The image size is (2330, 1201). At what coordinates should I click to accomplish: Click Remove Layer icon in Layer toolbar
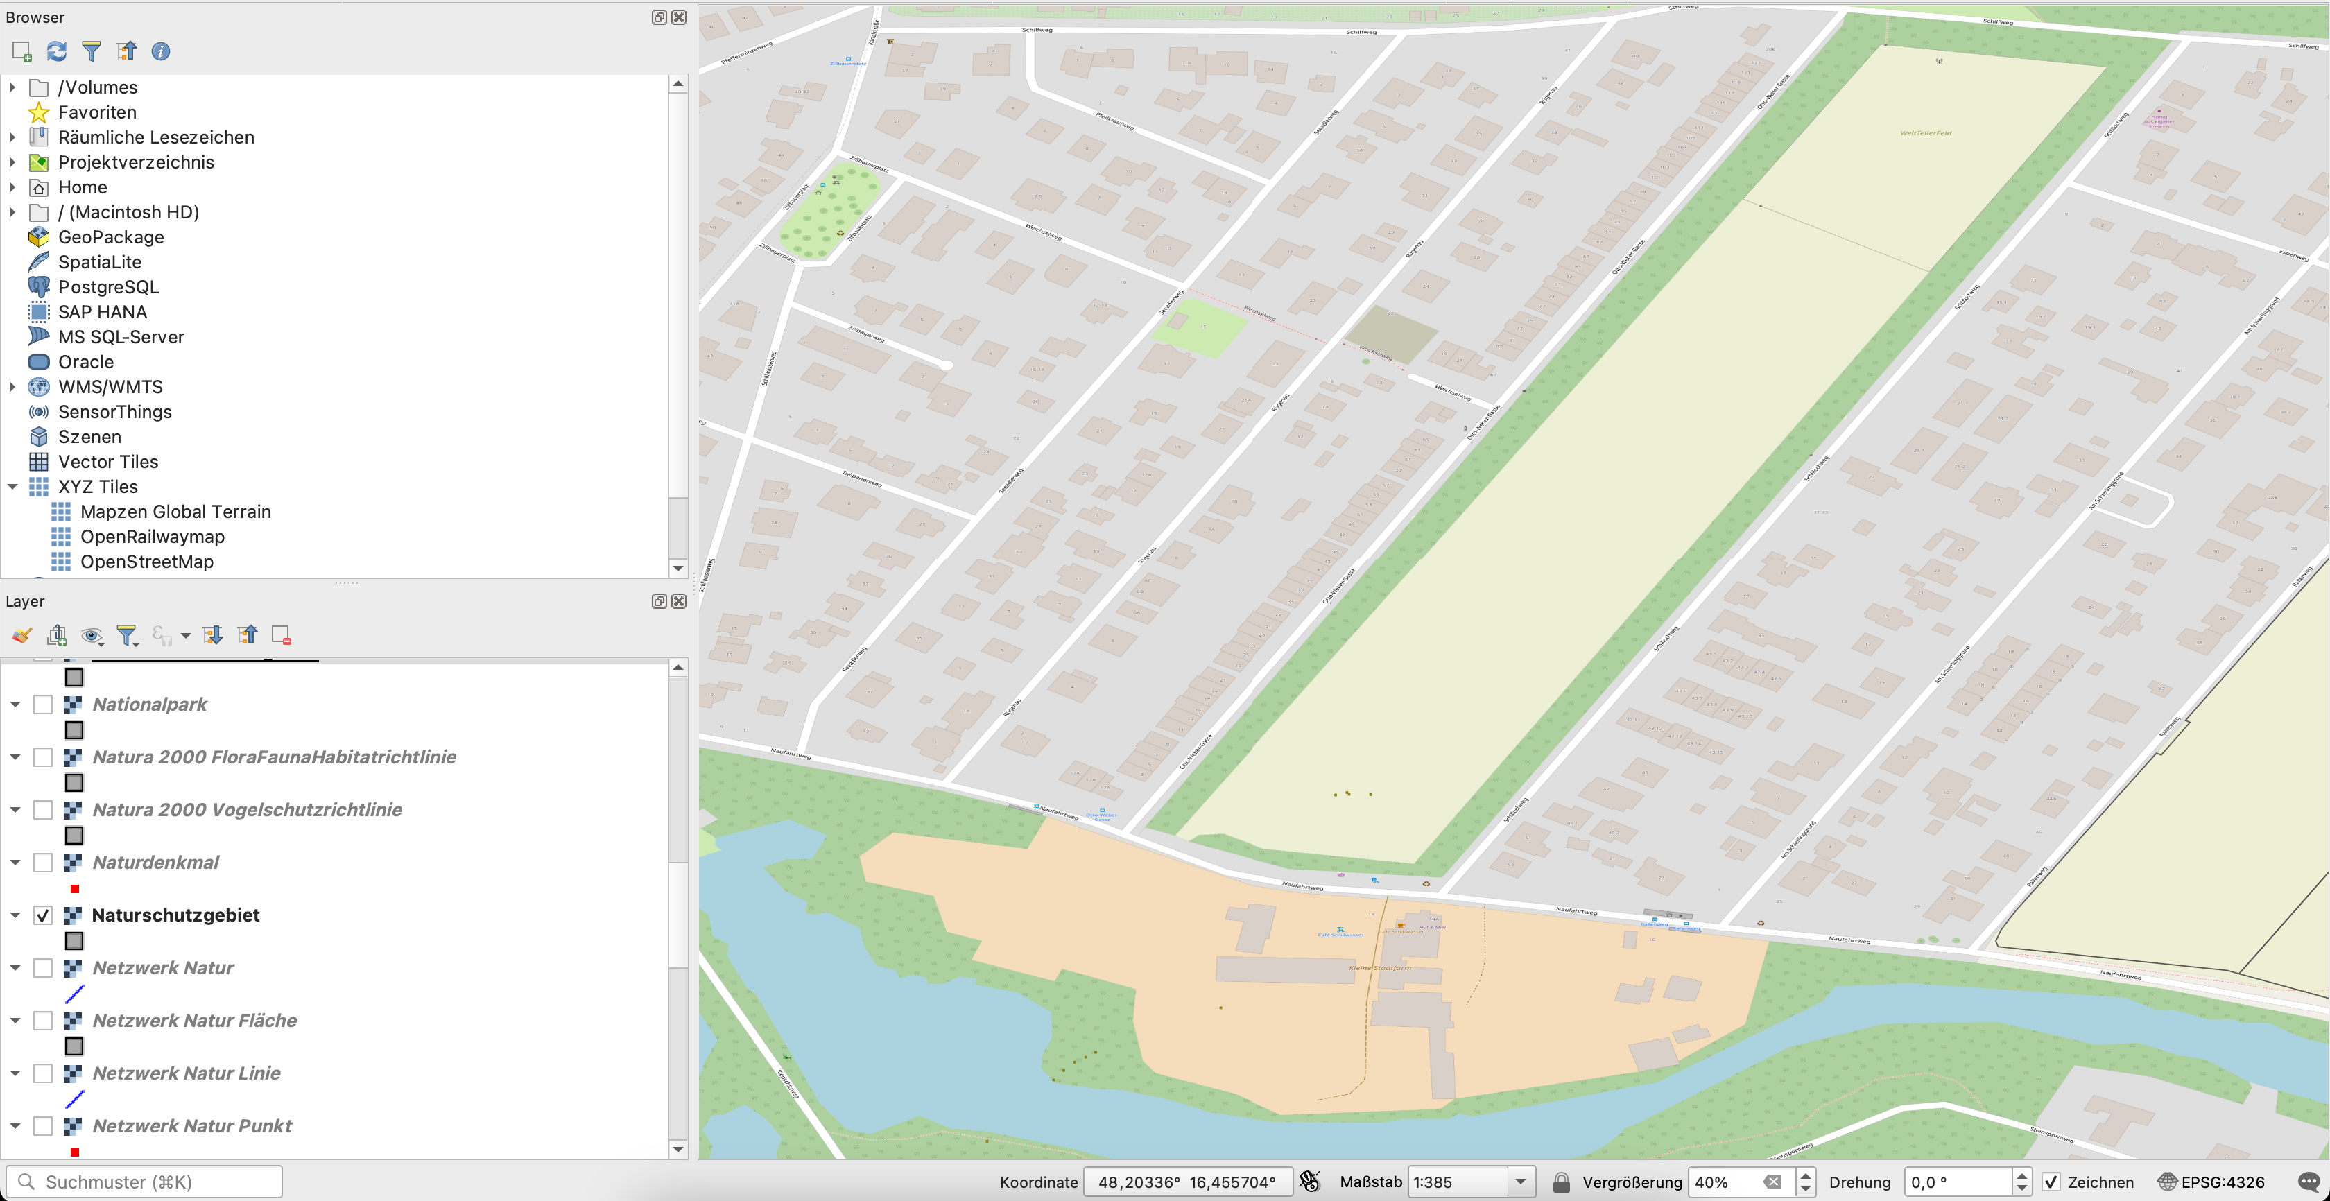pos(282,636)
